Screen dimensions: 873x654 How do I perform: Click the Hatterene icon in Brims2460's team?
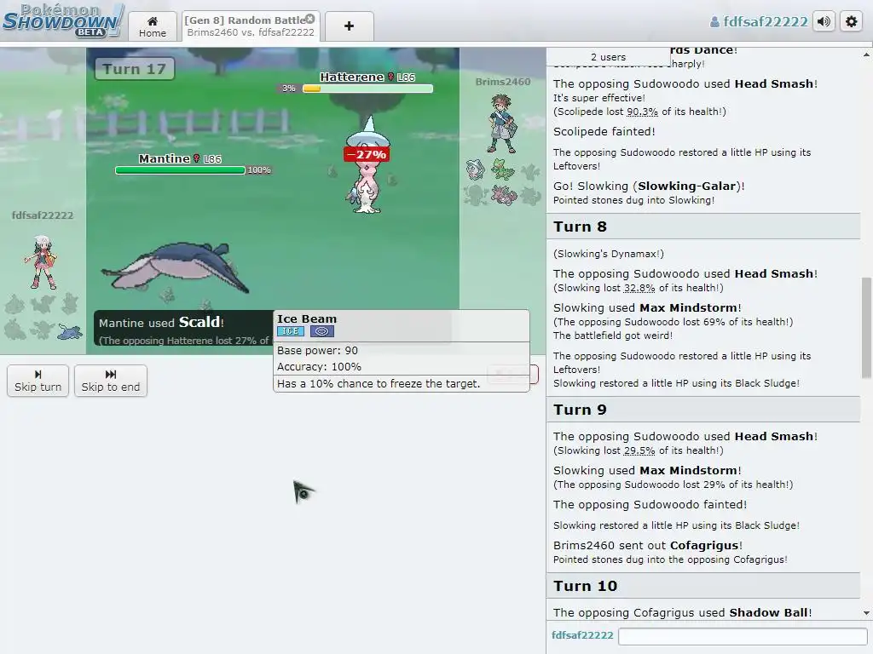(x=475, y=169)
